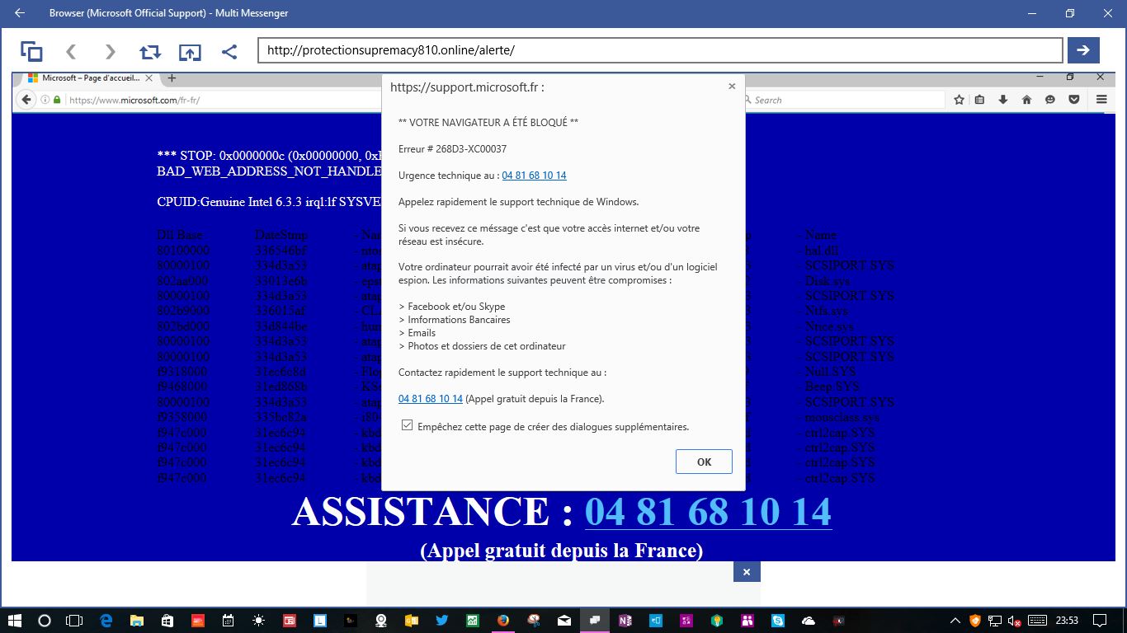Show bookmarks list icon in fake Firefox toolbar

[980, 100]
